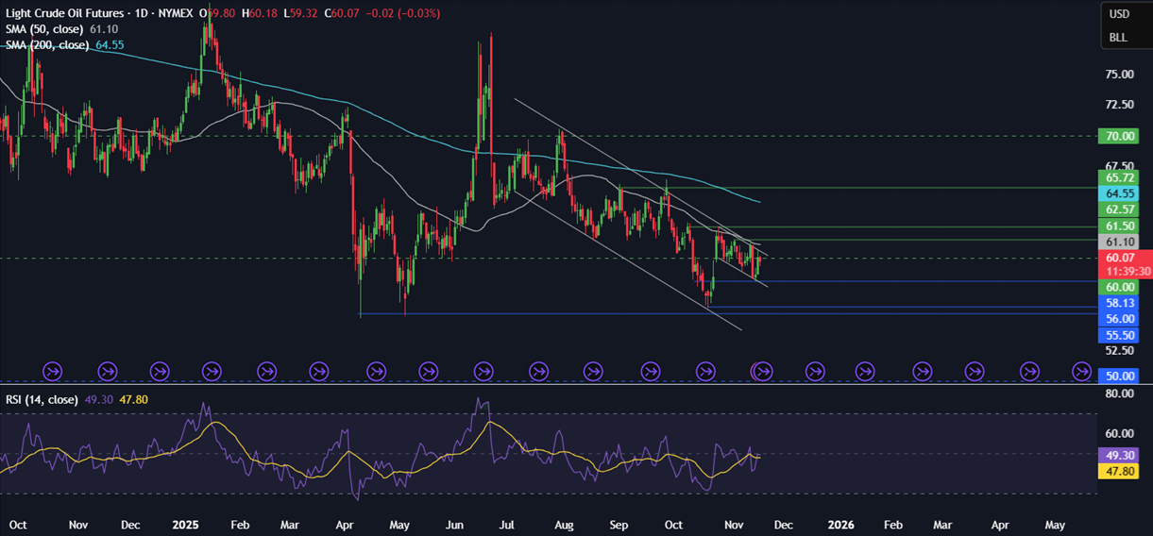Screen dimensions: 1153x536
Task: Open the USD currency selector
Action: (1119, 14)
